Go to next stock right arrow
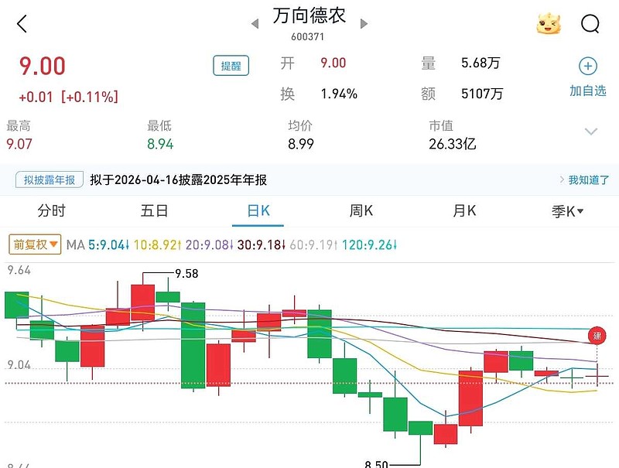This screenshot has width=619, height=468. 364,24
